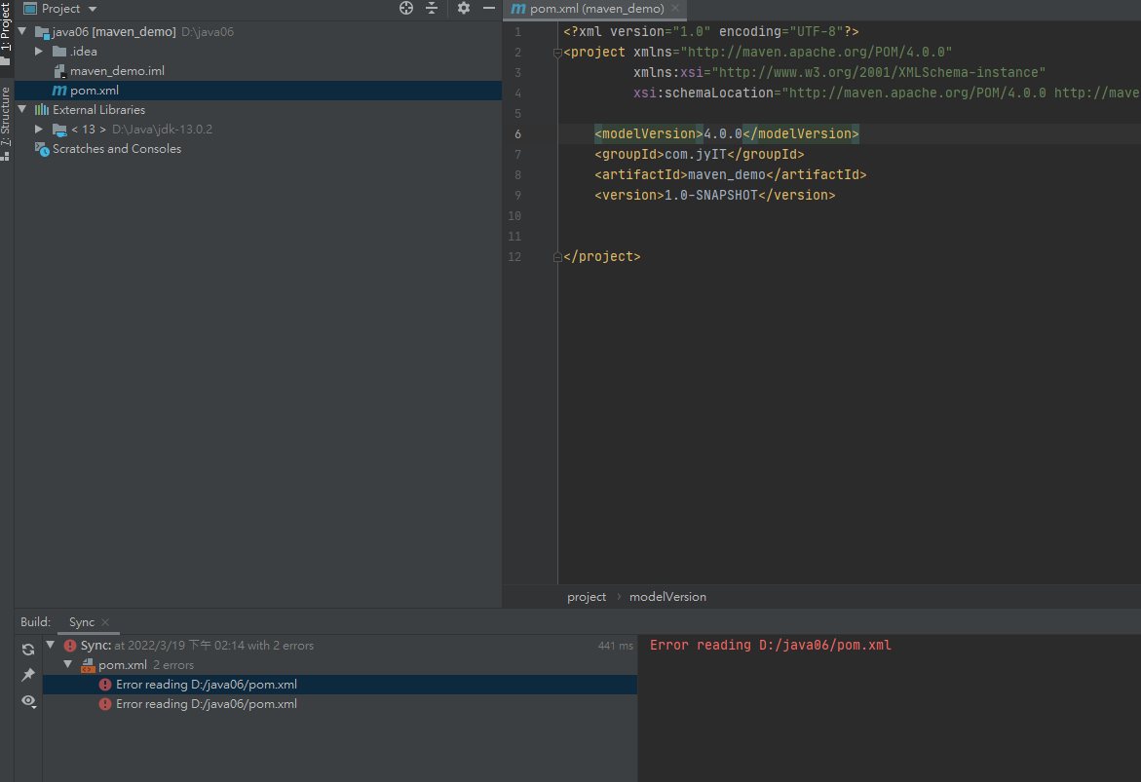Screen dimensions: 1141x782
Task: Click the pin tab icon in Build panel
Action: (x=28, y=675)
